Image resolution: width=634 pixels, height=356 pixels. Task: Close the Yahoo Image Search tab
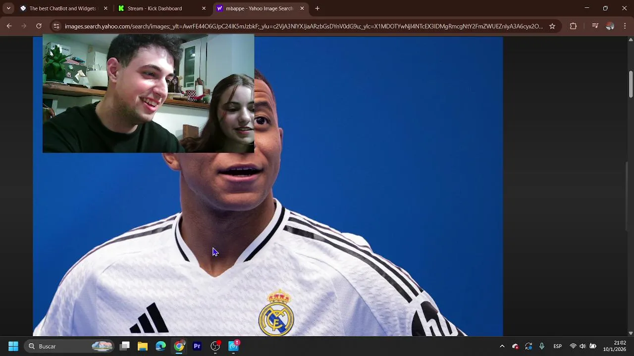pyautogui.click(x=302, y=8)
